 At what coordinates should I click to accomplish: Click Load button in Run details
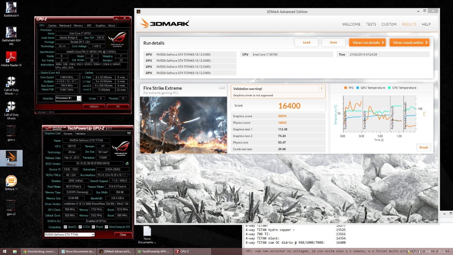[306, 42]
